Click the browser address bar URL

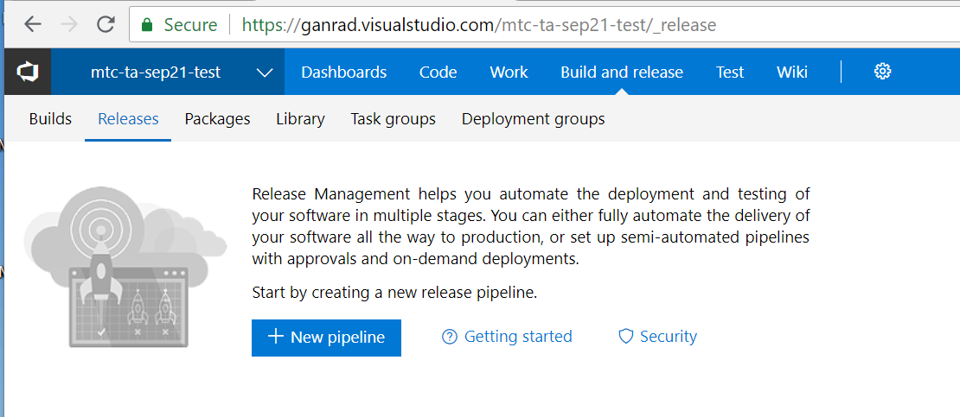pyautogui.click(x=479, y=25)
